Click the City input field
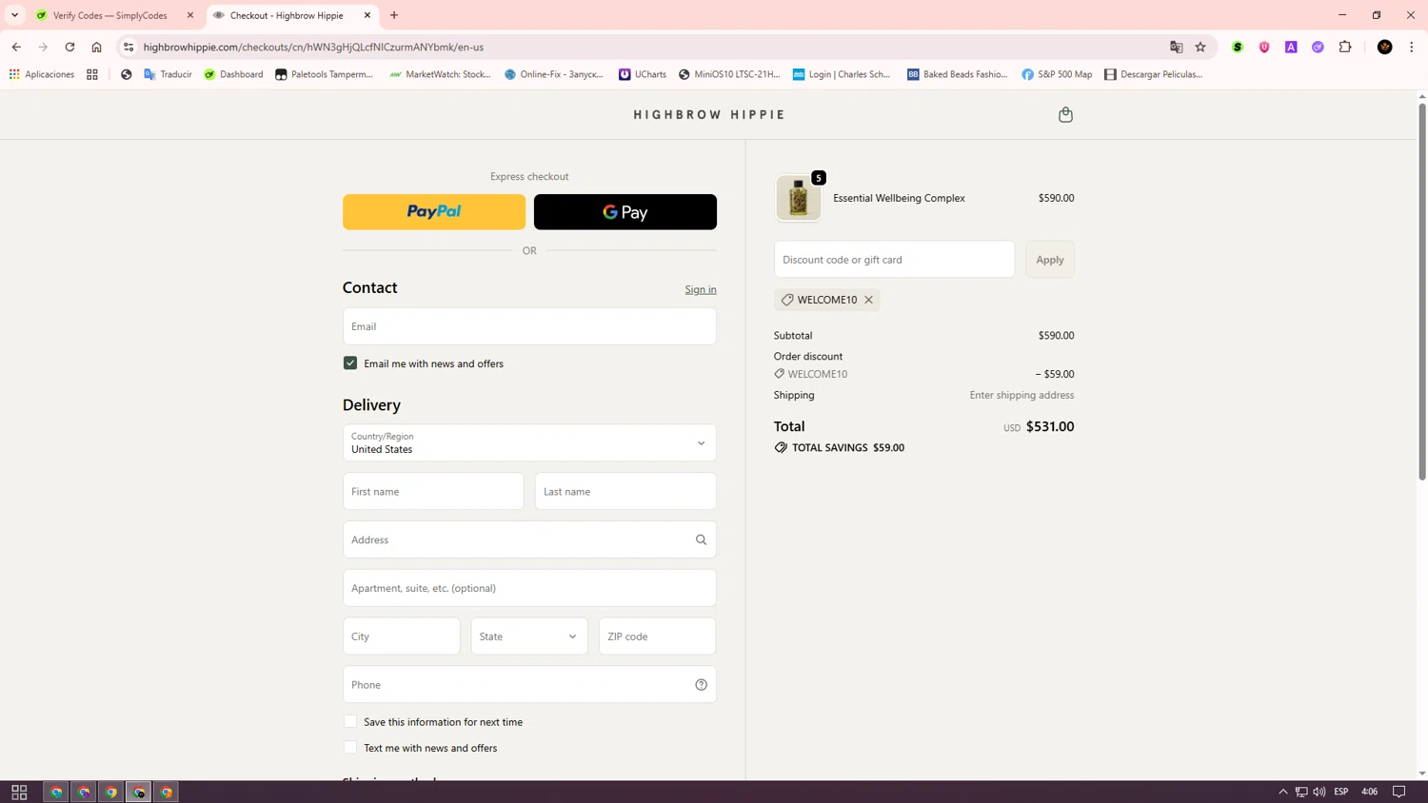The width and height of the screenshot is (1428, 803). (x=402, y=637)
